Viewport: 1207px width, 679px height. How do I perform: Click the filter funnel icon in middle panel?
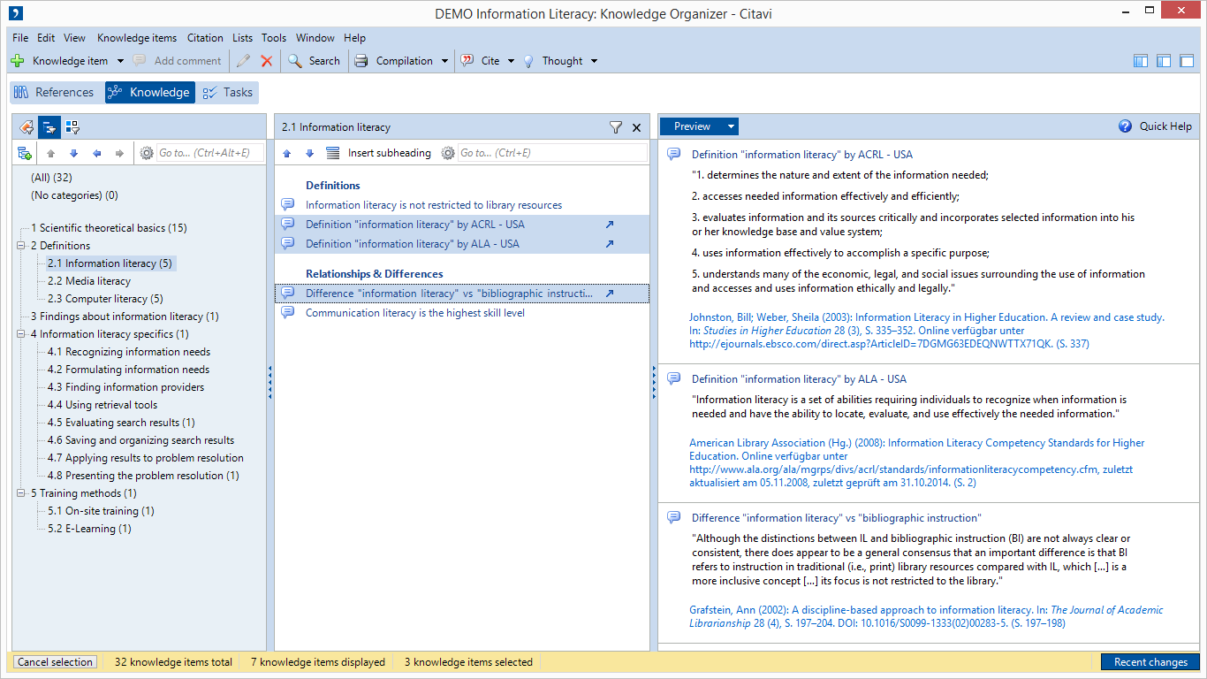pyautogui.click(x=616, y=127)
